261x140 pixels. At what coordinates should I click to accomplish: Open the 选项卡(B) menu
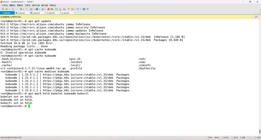point(36,5)
